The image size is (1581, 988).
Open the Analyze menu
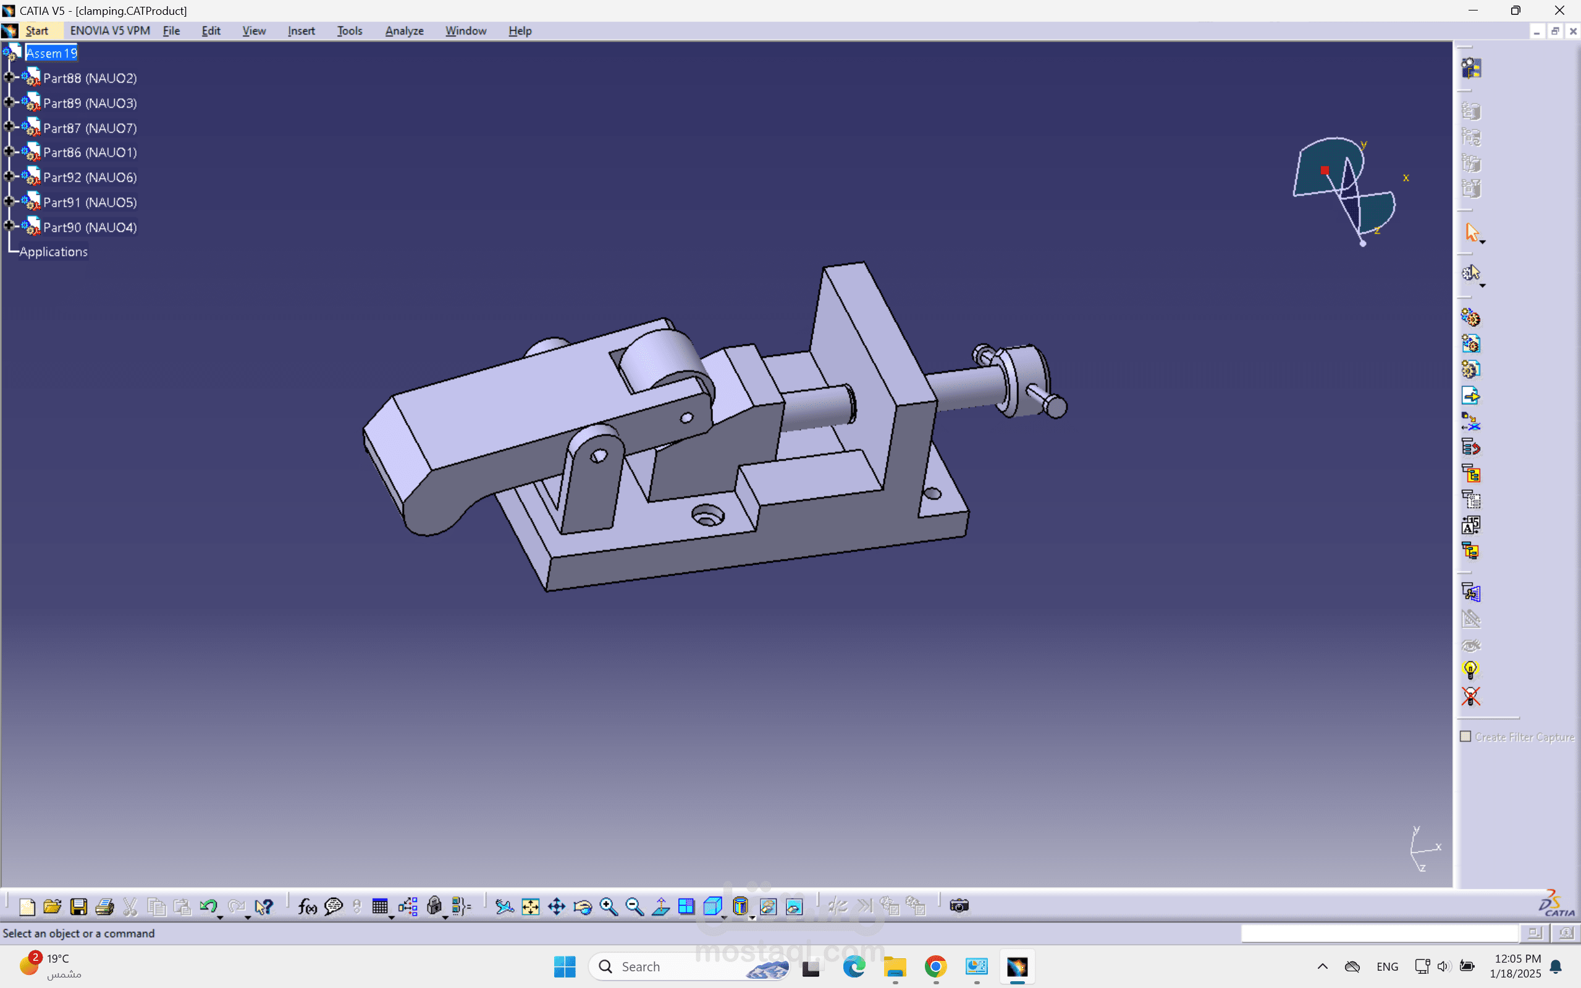tap(403, 31)
